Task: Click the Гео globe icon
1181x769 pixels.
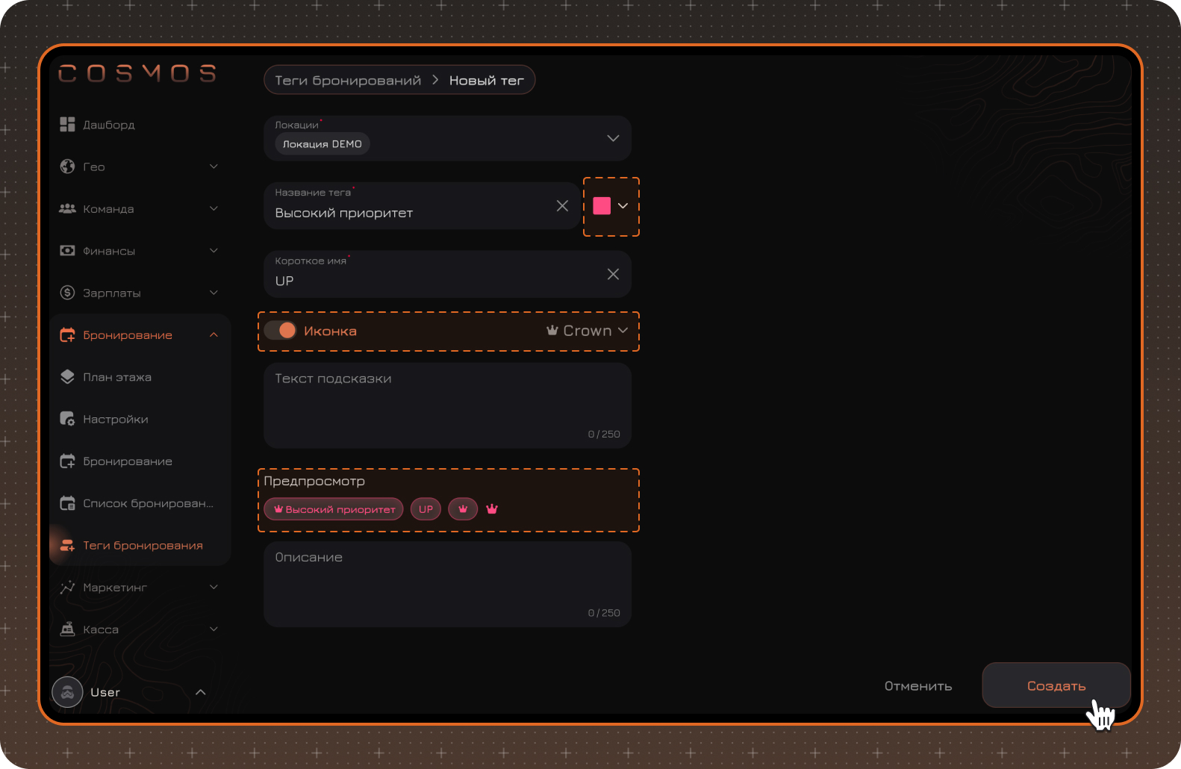Action: [67, 166]
